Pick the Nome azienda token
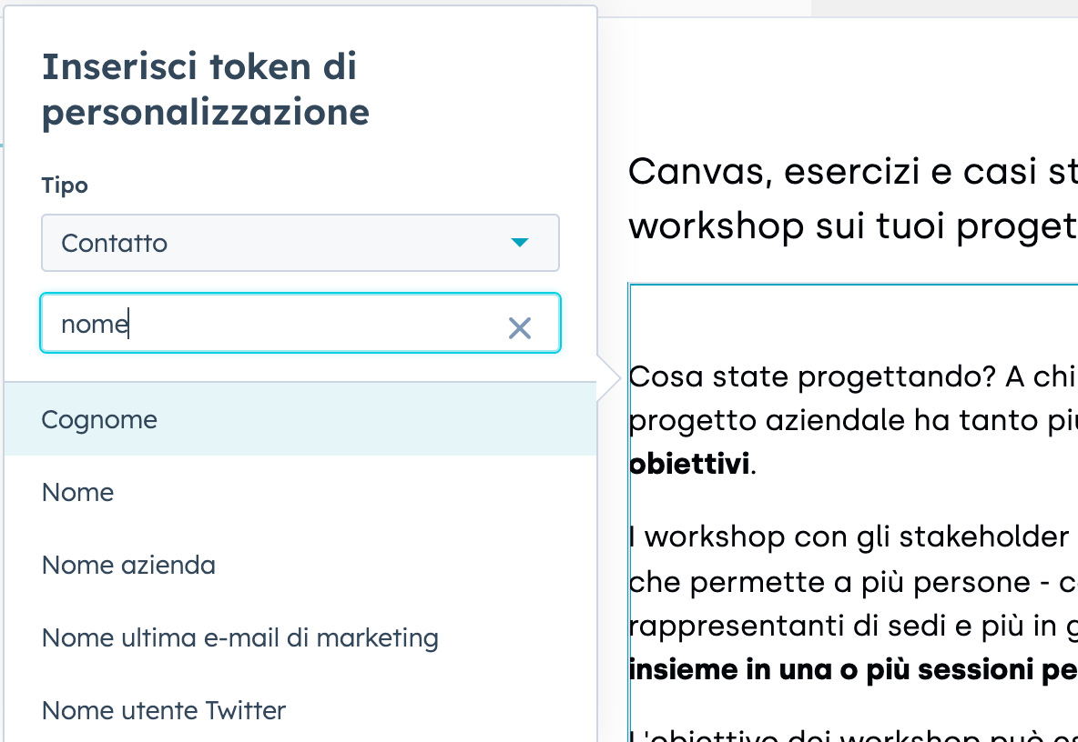The height and width of the screenshot is (742, 1078). point(128,565)
